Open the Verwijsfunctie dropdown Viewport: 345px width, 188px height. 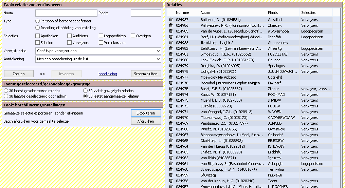tap(98, 51)
